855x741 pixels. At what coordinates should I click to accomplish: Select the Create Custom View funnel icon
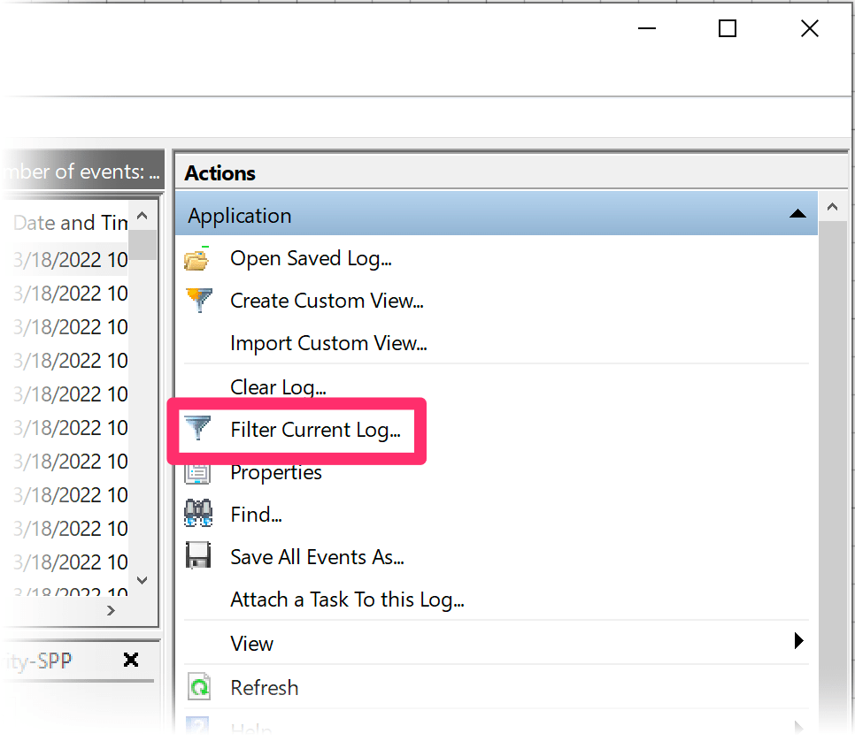198,300
